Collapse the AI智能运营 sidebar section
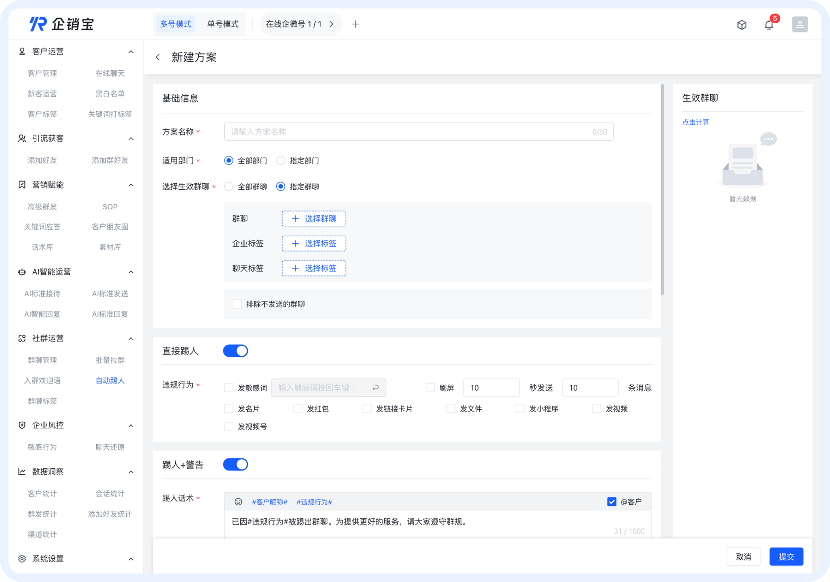 click(131, 272)
